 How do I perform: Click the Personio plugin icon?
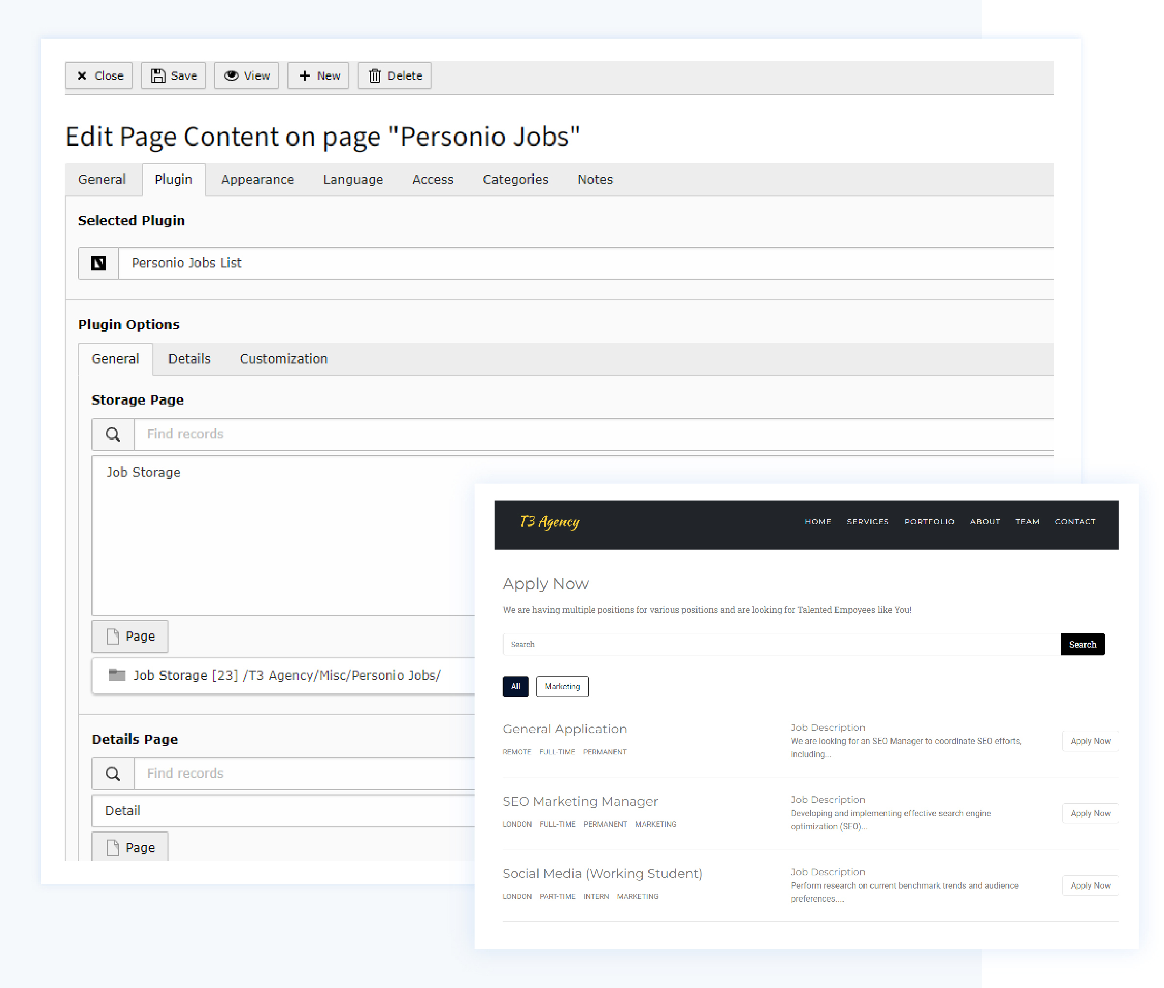(98, 263)
